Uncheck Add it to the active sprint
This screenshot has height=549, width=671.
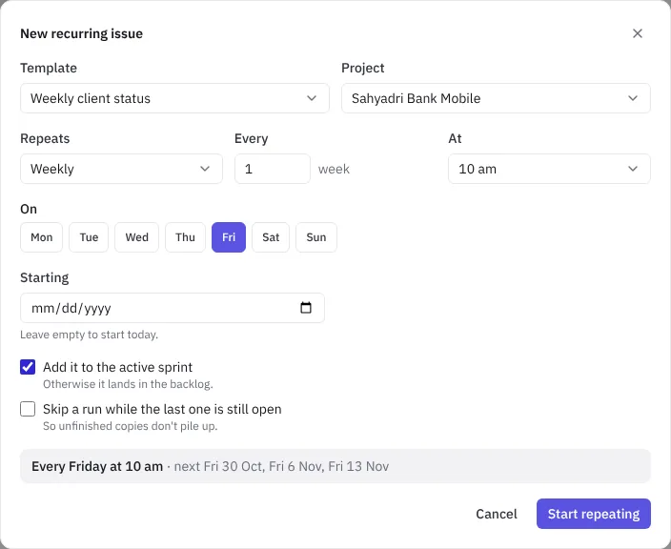tap(28, 367)
